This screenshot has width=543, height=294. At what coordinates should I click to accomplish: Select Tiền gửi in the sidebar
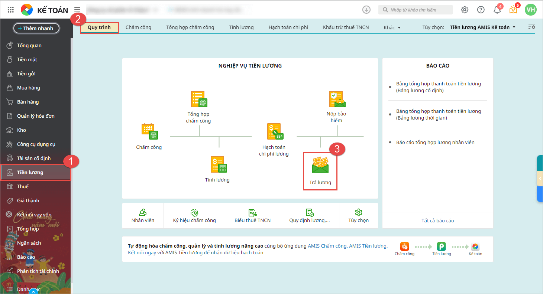pyautogui.click(x=26, y=73)
